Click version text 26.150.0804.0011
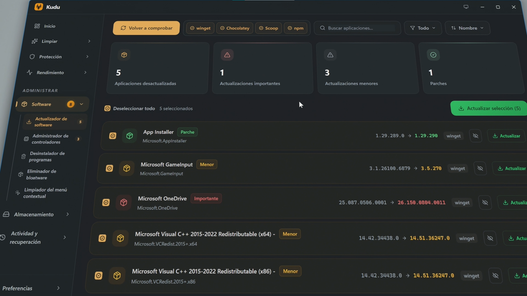 (421, 202)
